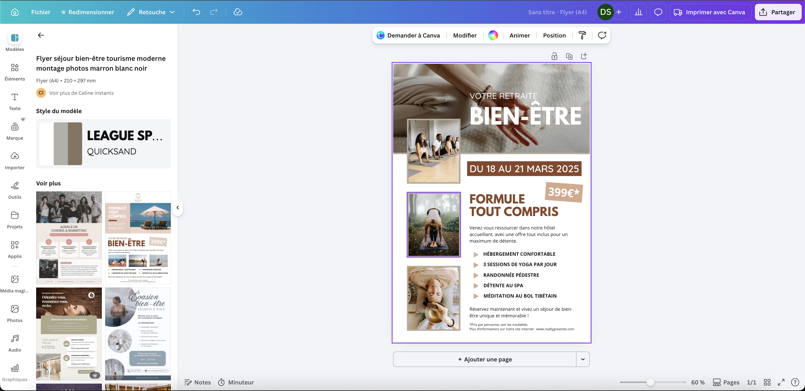Open dropdown arrow beside Ajouter une page
Viewport: 805px width, 391px height.
pyautogui.click(x=583, y=359)
